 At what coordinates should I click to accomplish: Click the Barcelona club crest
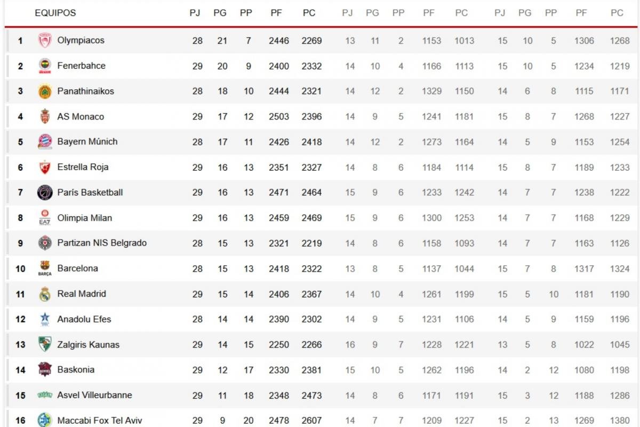tap(45, 268)
